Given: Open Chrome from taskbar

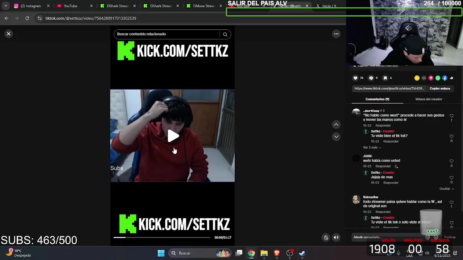Looking at the screenshot, I should tap(251, 253).
